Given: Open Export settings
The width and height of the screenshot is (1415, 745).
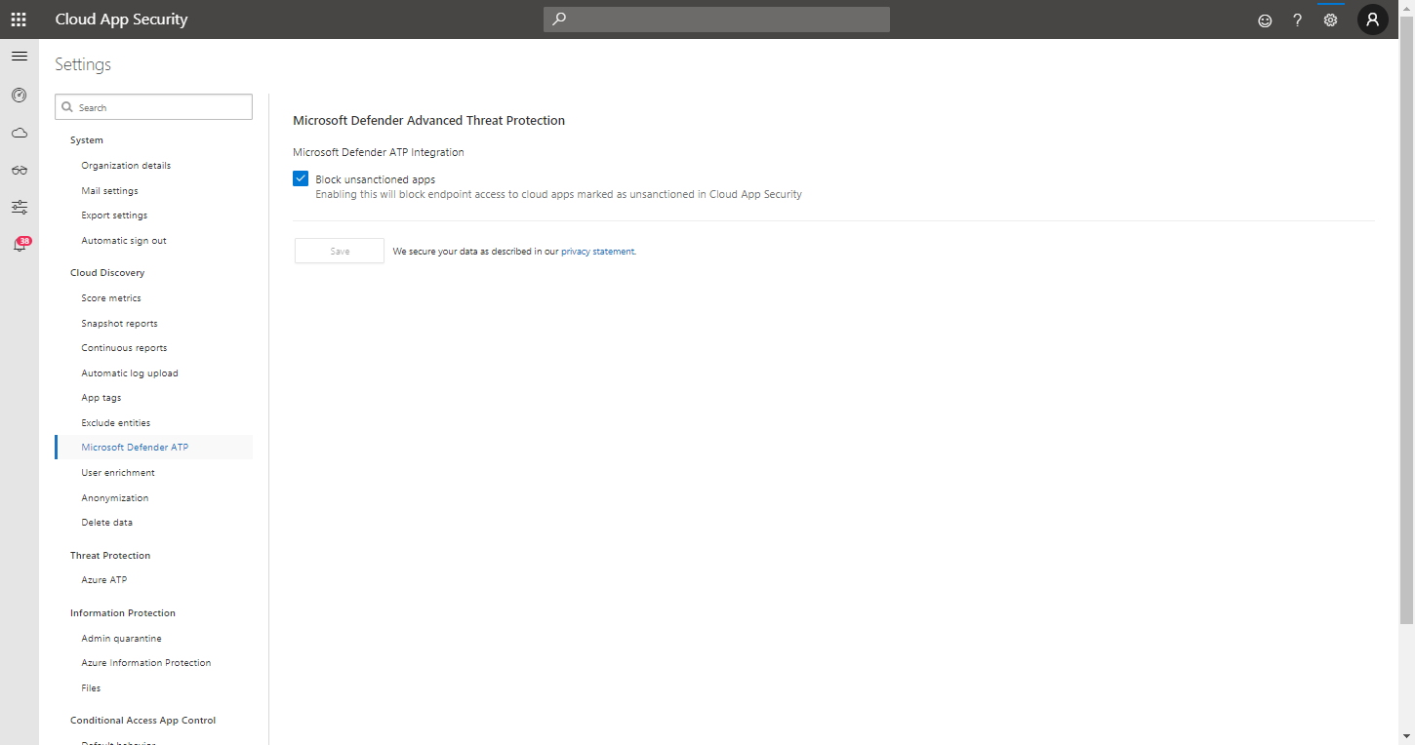Looking at the screenshot, I should tap(114, 216).
